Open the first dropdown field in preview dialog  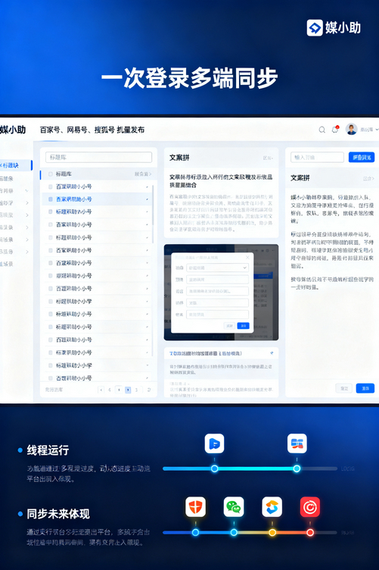[x=217, y=268]
